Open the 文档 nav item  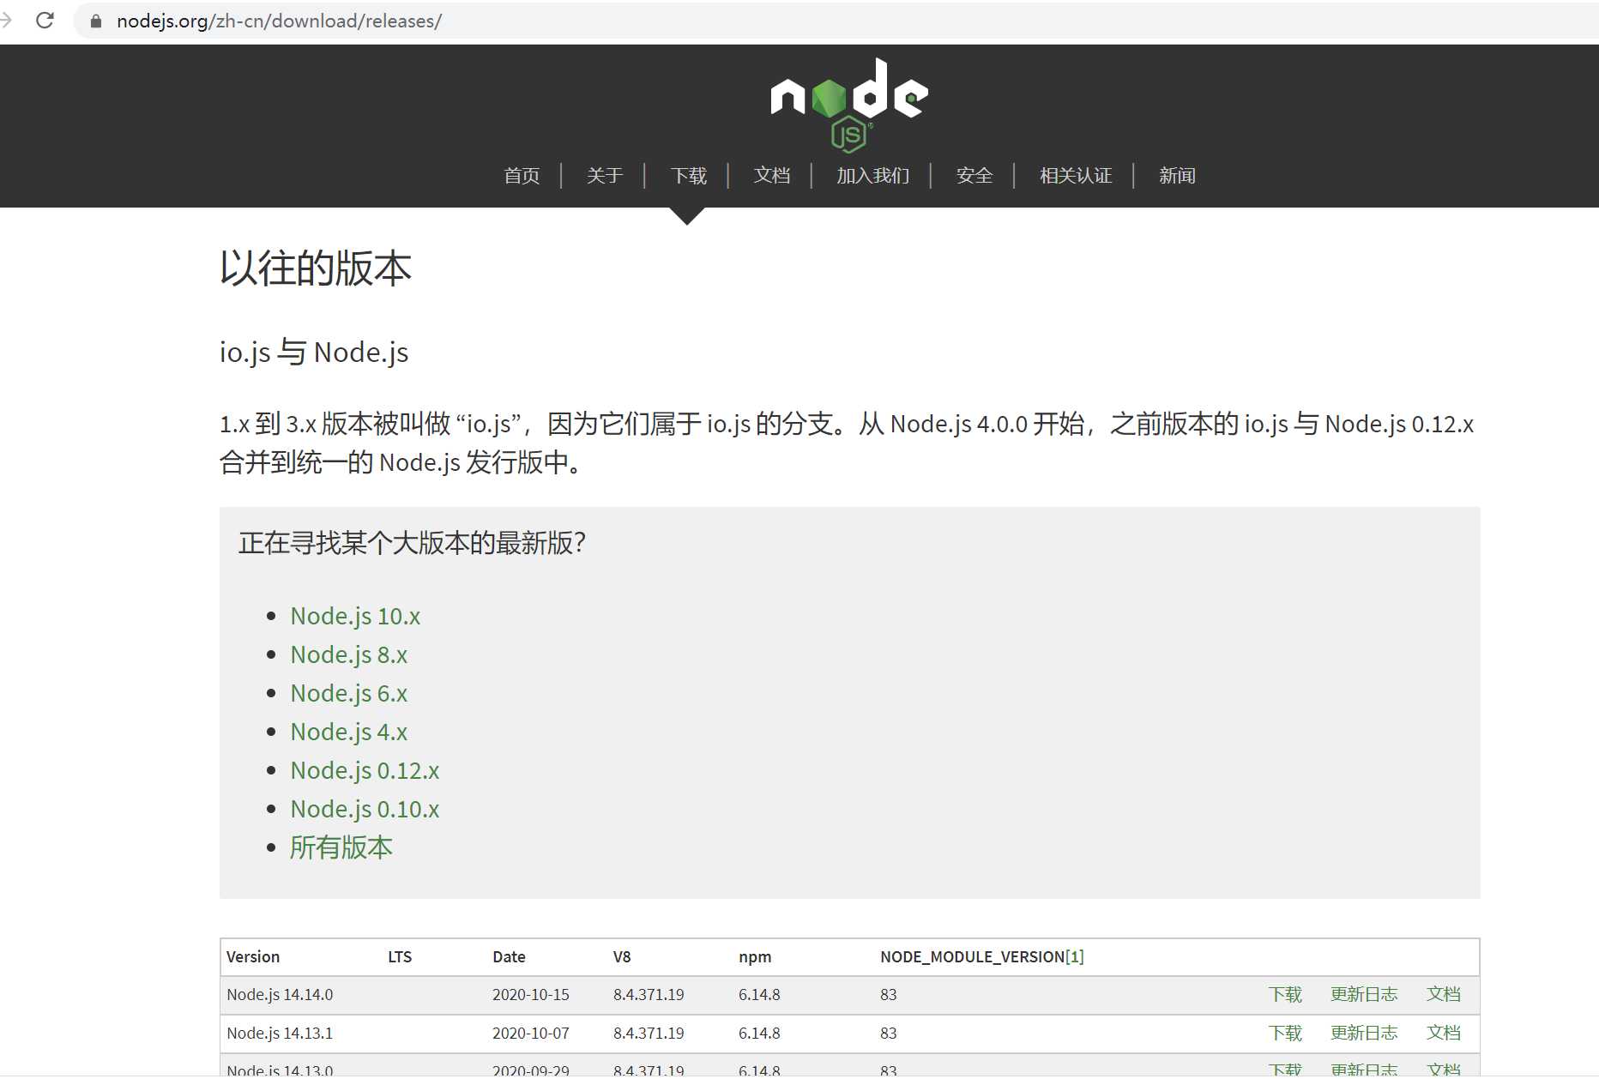click(771, 176)
